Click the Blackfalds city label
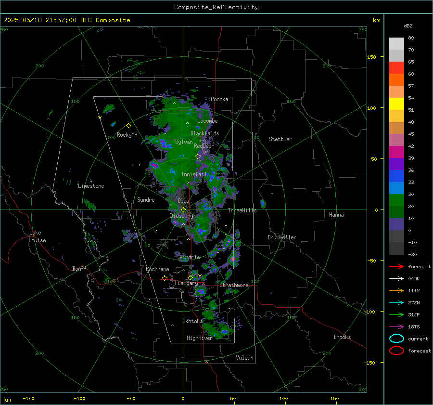 point(204,133)
